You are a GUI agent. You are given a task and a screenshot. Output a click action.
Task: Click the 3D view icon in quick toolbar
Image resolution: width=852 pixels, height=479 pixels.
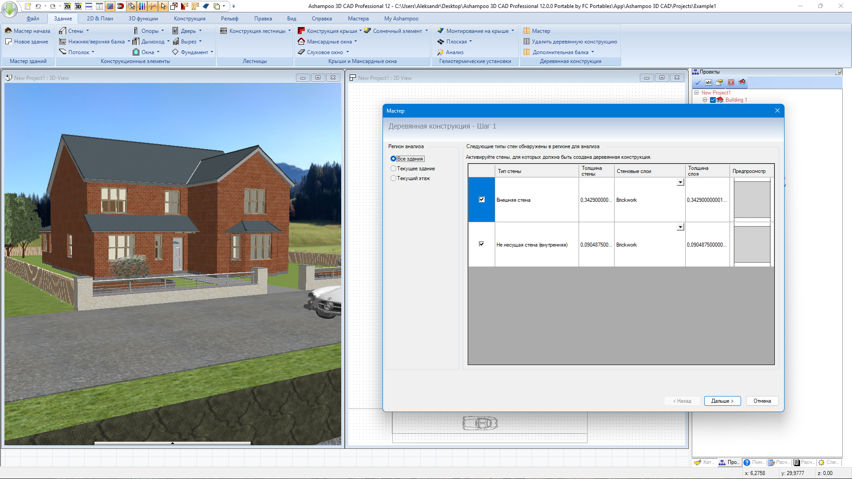point(78,6)
